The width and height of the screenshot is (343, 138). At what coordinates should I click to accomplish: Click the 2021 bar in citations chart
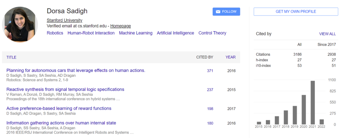click(313, 102)
